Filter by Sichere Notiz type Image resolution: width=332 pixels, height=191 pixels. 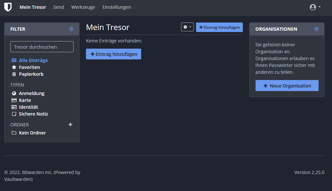tap(33, 114)
